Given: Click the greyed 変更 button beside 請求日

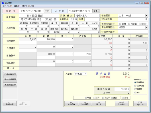Looking at the screenshot, I should [x=47, y=11].
